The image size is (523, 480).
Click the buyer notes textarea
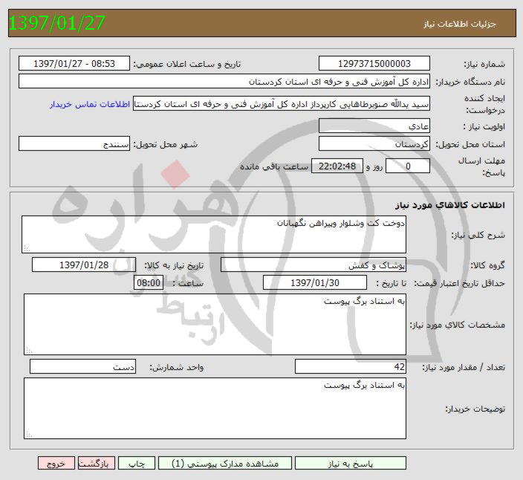click(215, 408)
